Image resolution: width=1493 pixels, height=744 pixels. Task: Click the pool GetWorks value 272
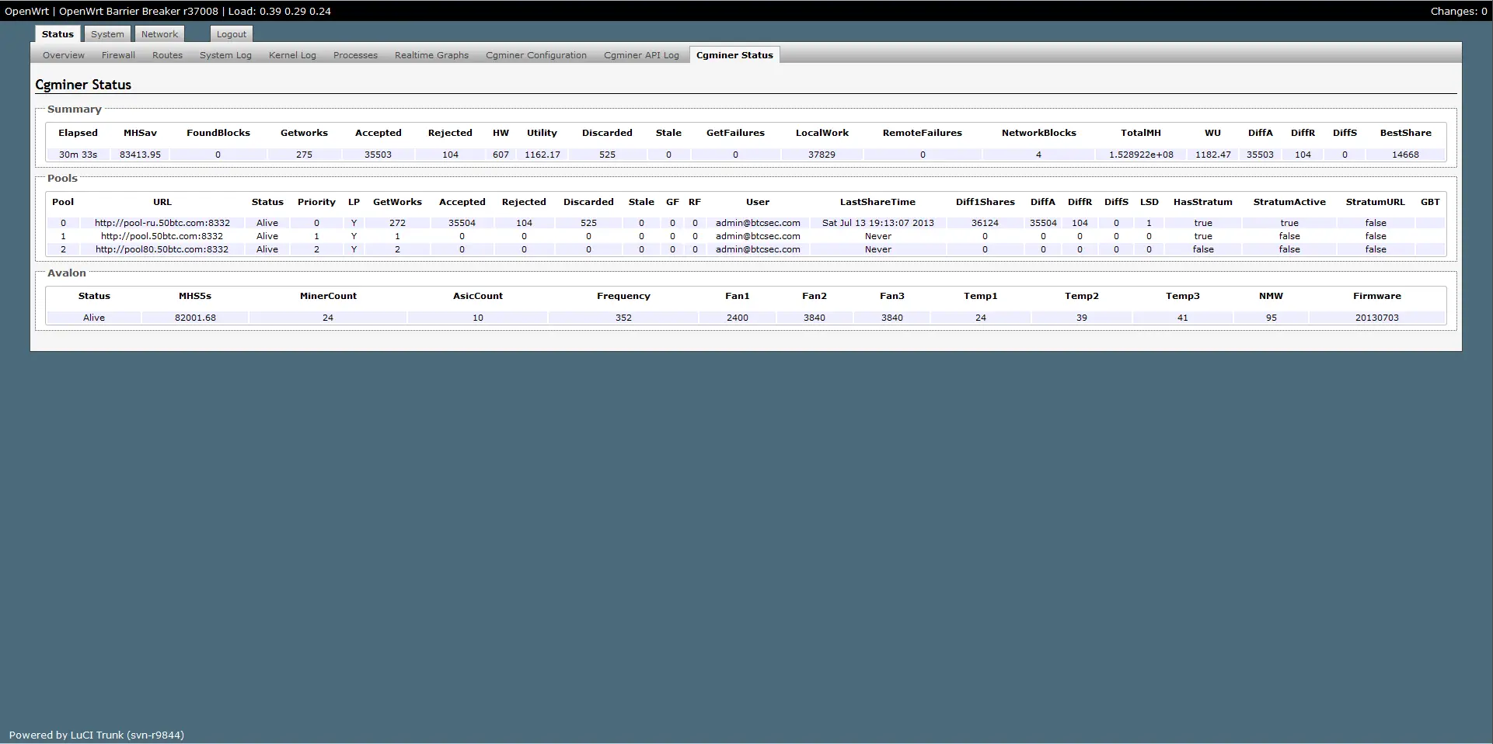point(397,223)
